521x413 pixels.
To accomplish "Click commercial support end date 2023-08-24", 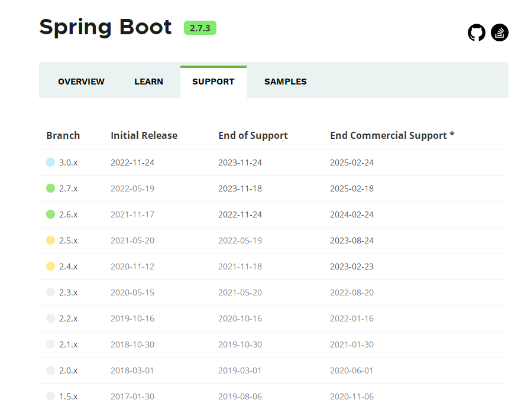I will click(x=352, y=240).
